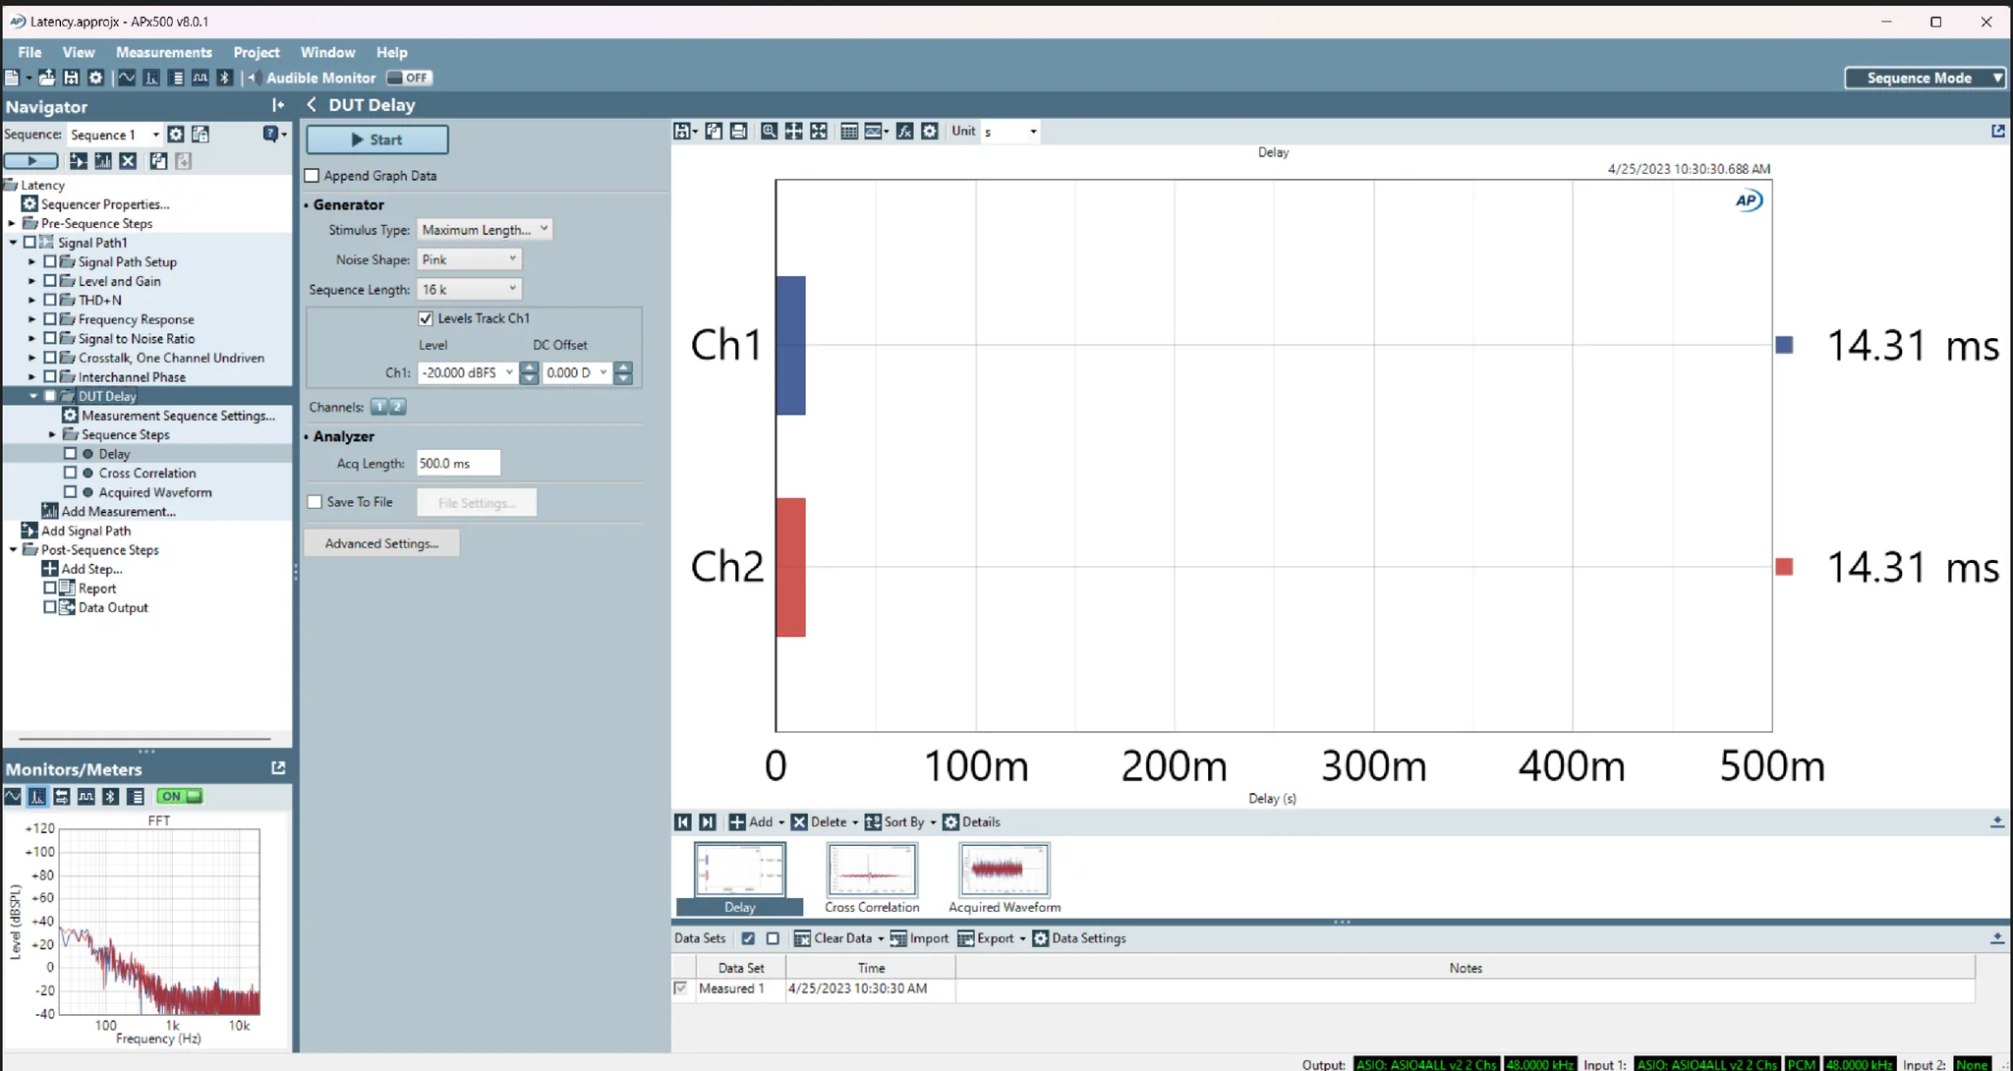This screenshot has width=2013, height=1071.
Task: Check the Data Output checkbox
Action: click(50, 608)
